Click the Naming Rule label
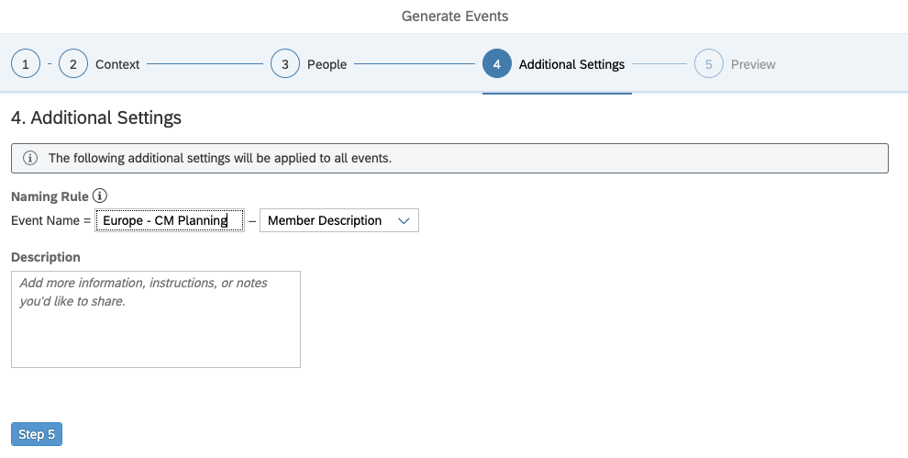 pyautogui.click(x=50, y=196)
